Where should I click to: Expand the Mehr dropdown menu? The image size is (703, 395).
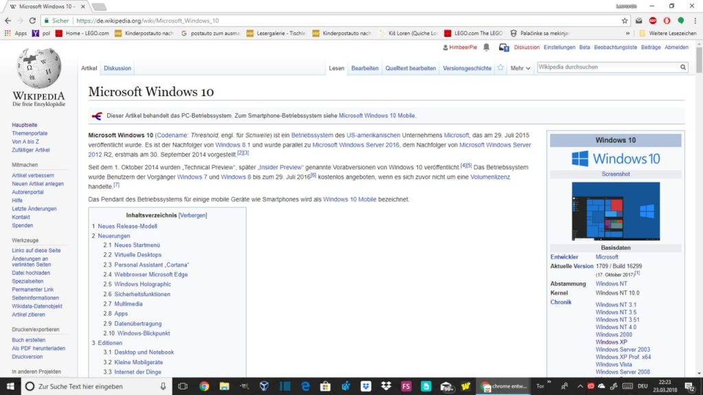[520, 68]
